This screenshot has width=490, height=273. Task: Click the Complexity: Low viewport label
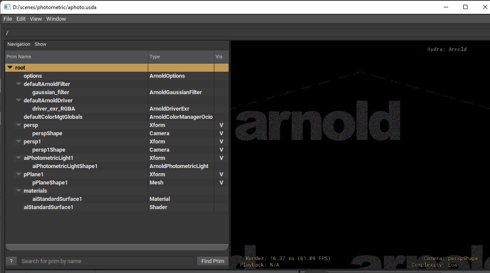(434, 265)
